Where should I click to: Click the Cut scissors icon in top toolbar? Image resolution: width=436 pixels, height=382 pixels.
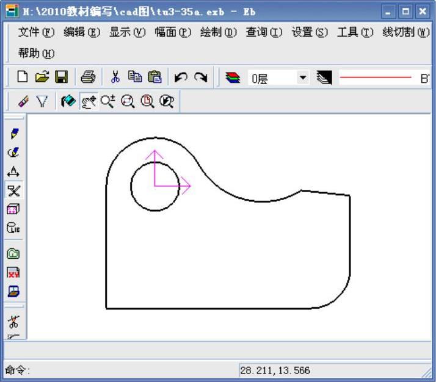click(115, 77)
